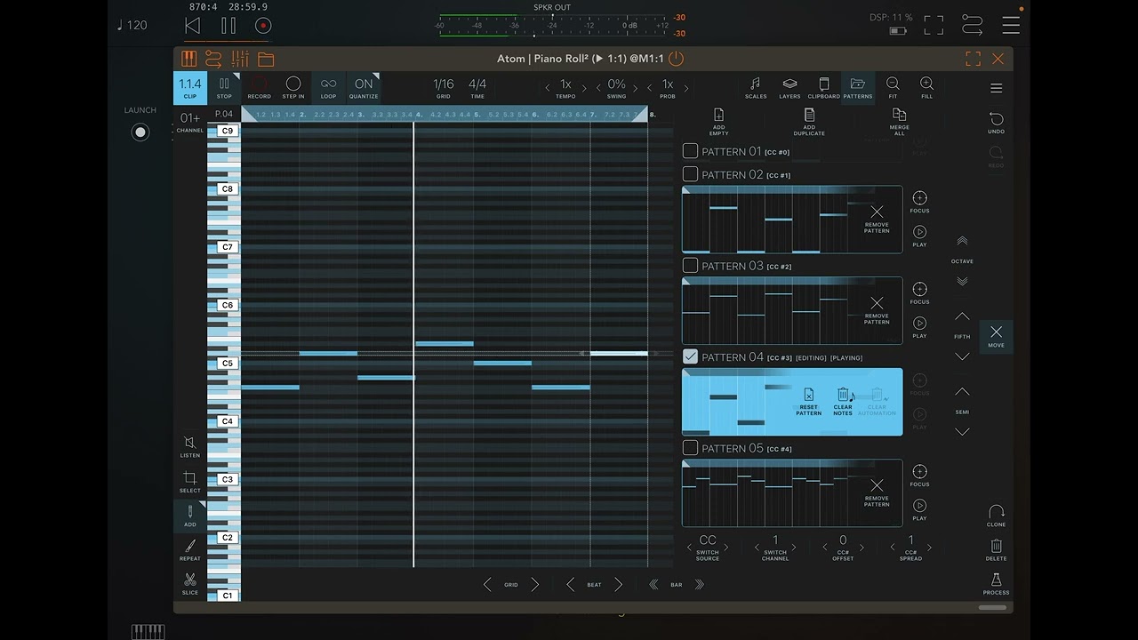Screen dimensions: 1138x640
Task: Open the Layers panel
Action: point(789,88)
